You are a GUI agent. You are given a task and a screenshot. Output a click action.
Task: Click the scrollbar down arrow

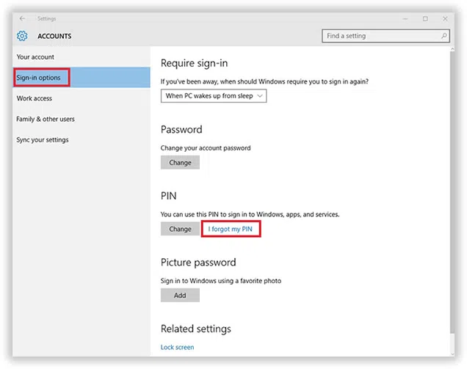[452, 352]
